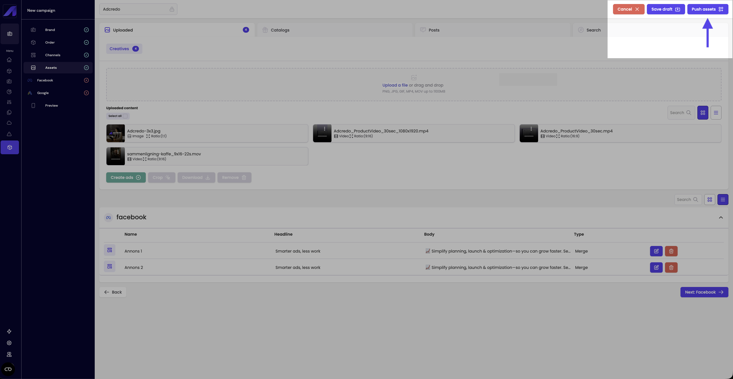Click the edit icon for Annons 1

[656, 251]
